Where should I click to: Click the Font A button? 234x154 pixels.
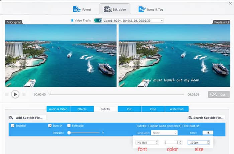(x=208, y=133)
